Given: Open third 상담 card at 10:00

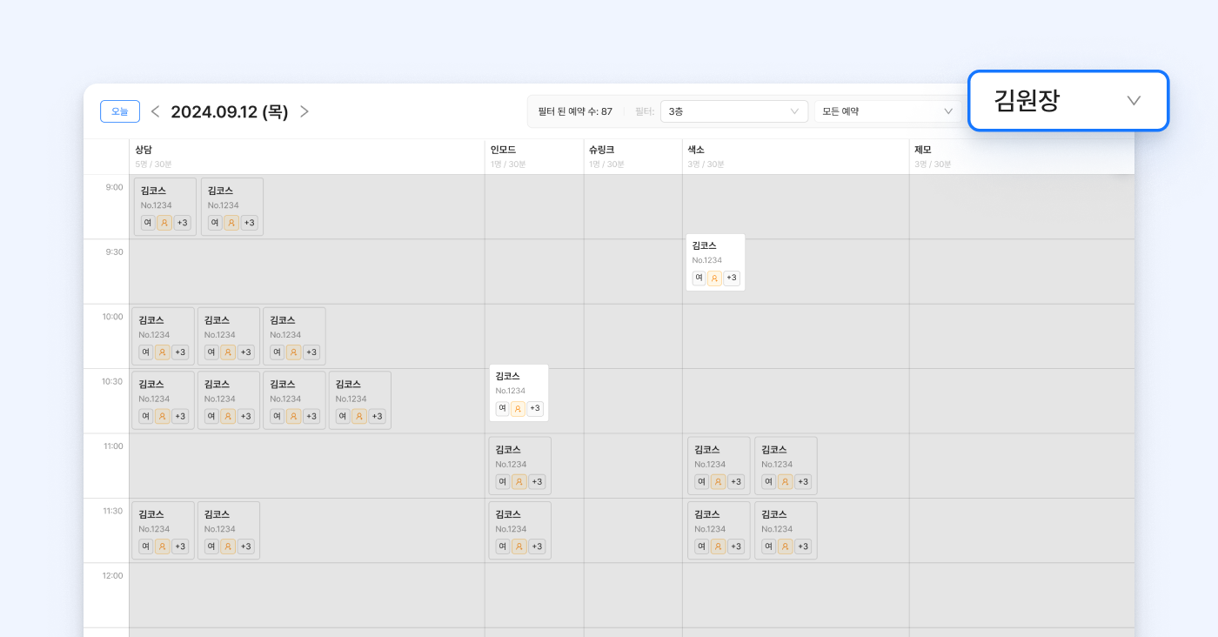Looking at the screenshot, I should pyautogui.click(x=294, y=336).
